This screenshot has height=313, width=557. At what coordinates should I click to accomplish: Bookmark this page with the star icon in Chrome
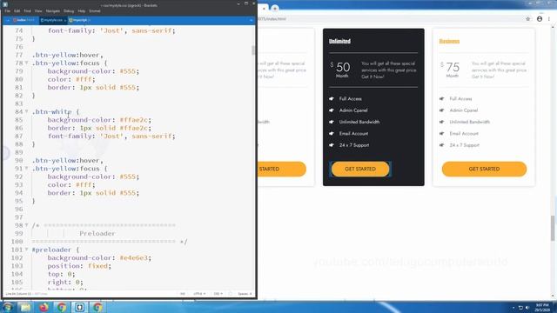tap(528, 19)
